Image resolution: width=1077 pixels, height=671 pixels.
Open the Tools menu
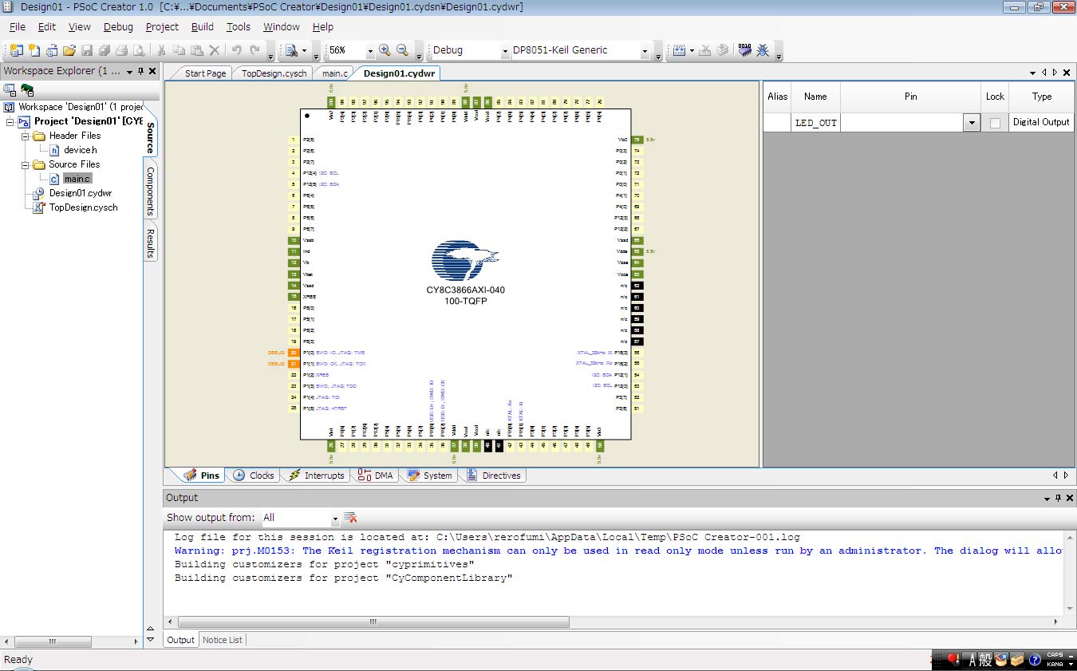pyautogui.click(x=239, y=26)
